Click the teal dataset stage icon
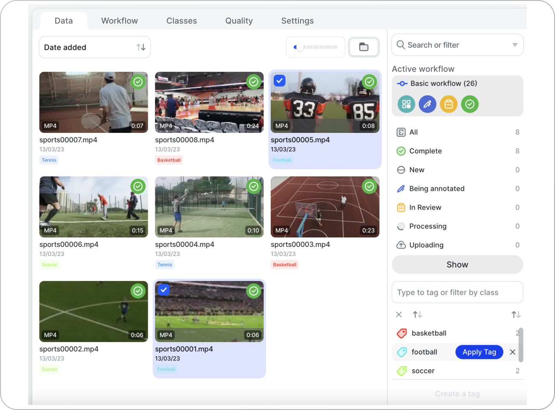The image size is (555, 410). pyautogui.click(x=406, y=104)
